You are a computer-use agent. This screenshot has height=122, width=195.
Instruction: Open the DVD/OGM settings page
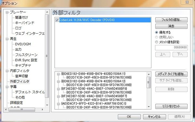tap(23, 44)
